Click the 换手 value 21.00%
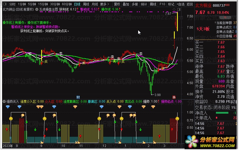Viewport: 239px width, 150px height. coord(219,92)
